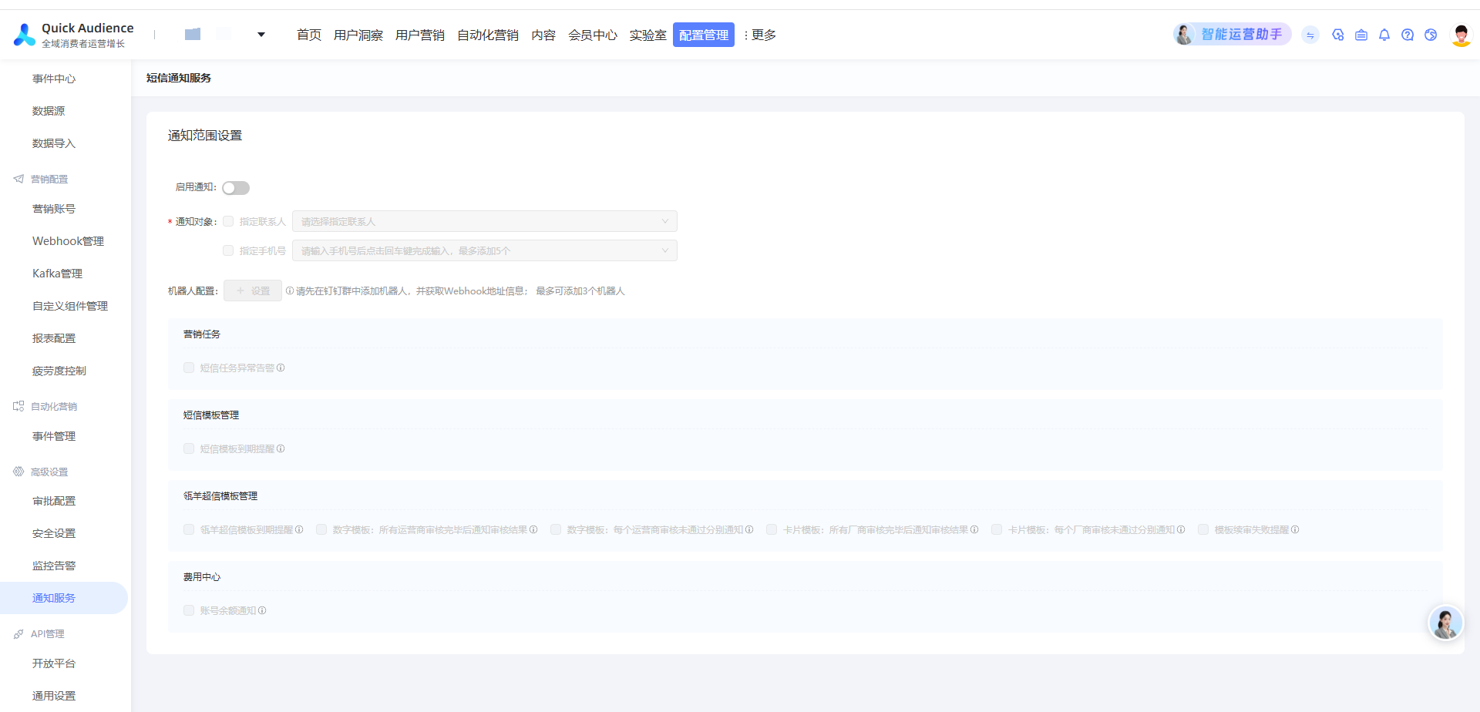Image resolution: width=1480 pixels, height=712 pixels.
Task: Open the user avatar menu
Action: [1461, 35]
